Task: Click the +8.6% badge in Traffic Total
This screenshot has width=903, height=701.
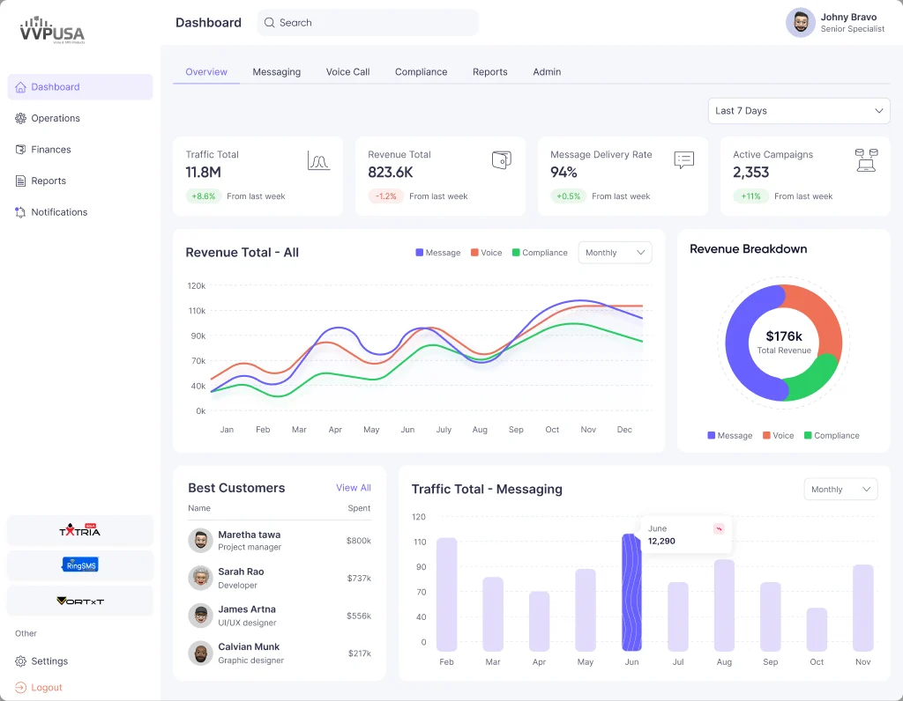Action: (204, 196)
